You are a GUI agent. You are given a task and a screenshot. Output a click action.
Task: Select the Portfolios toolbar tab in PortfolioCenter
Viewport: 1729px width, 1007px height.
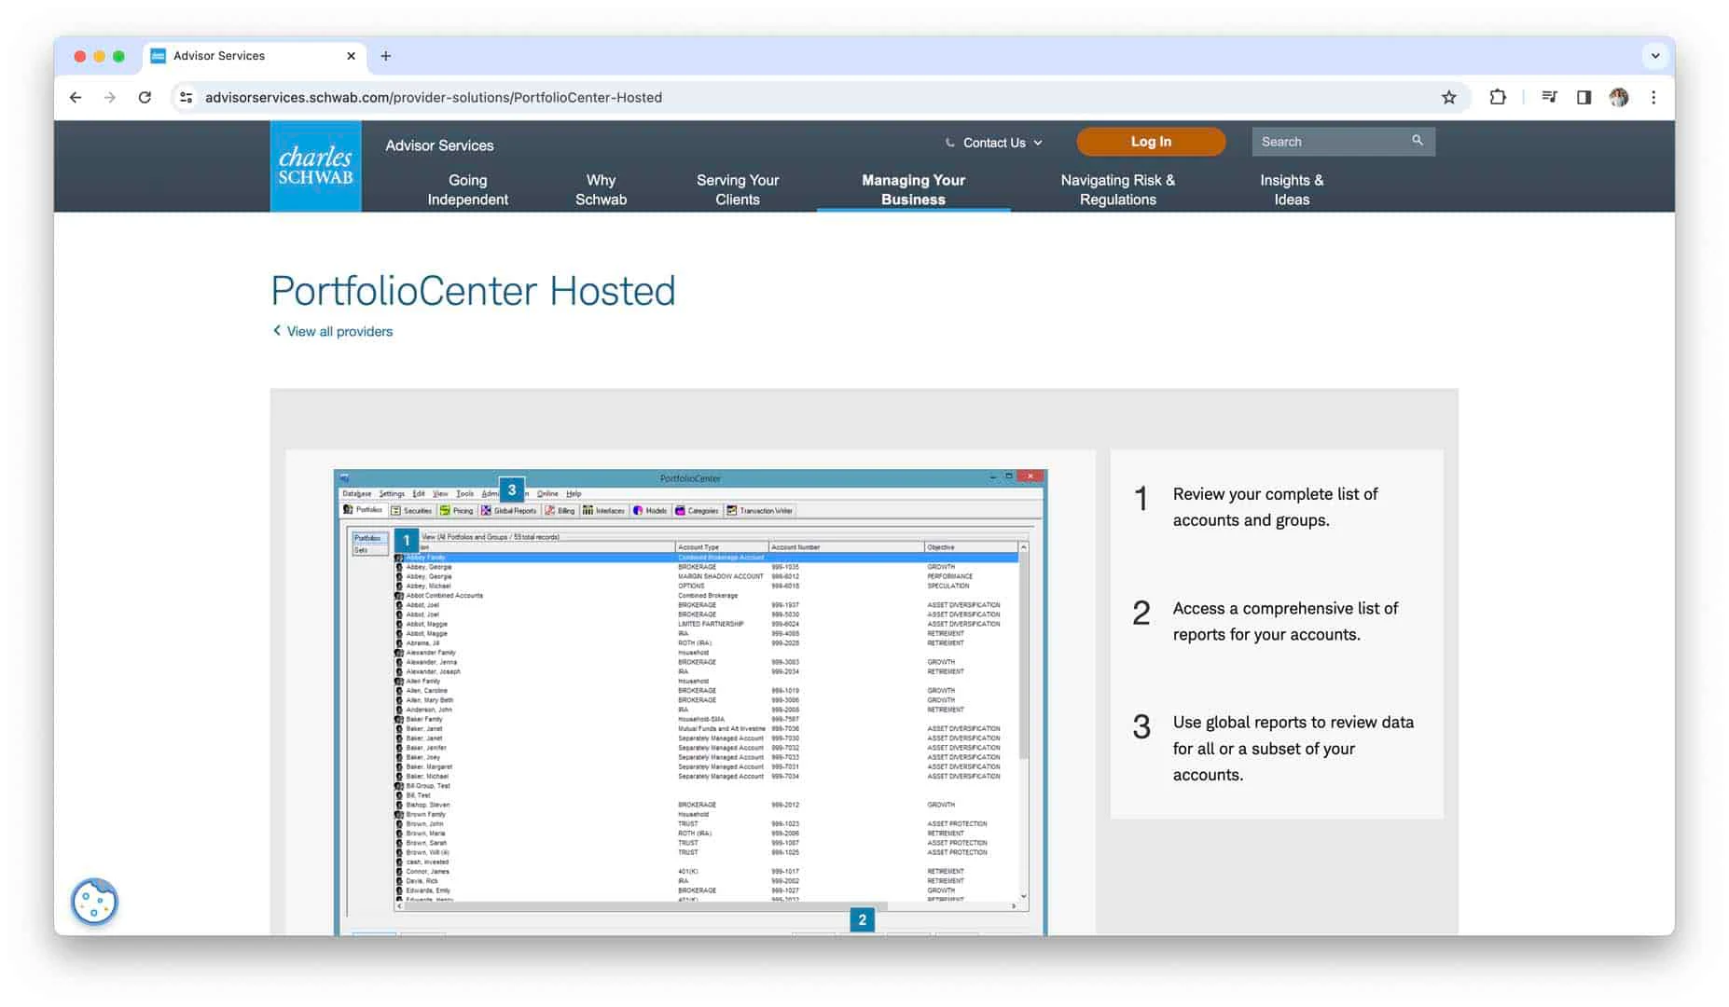click(364, 510)
